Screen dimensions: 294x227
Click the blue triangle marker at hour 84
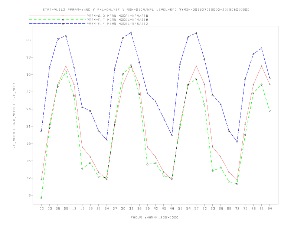pyautogui.click(x=269, y=78)
